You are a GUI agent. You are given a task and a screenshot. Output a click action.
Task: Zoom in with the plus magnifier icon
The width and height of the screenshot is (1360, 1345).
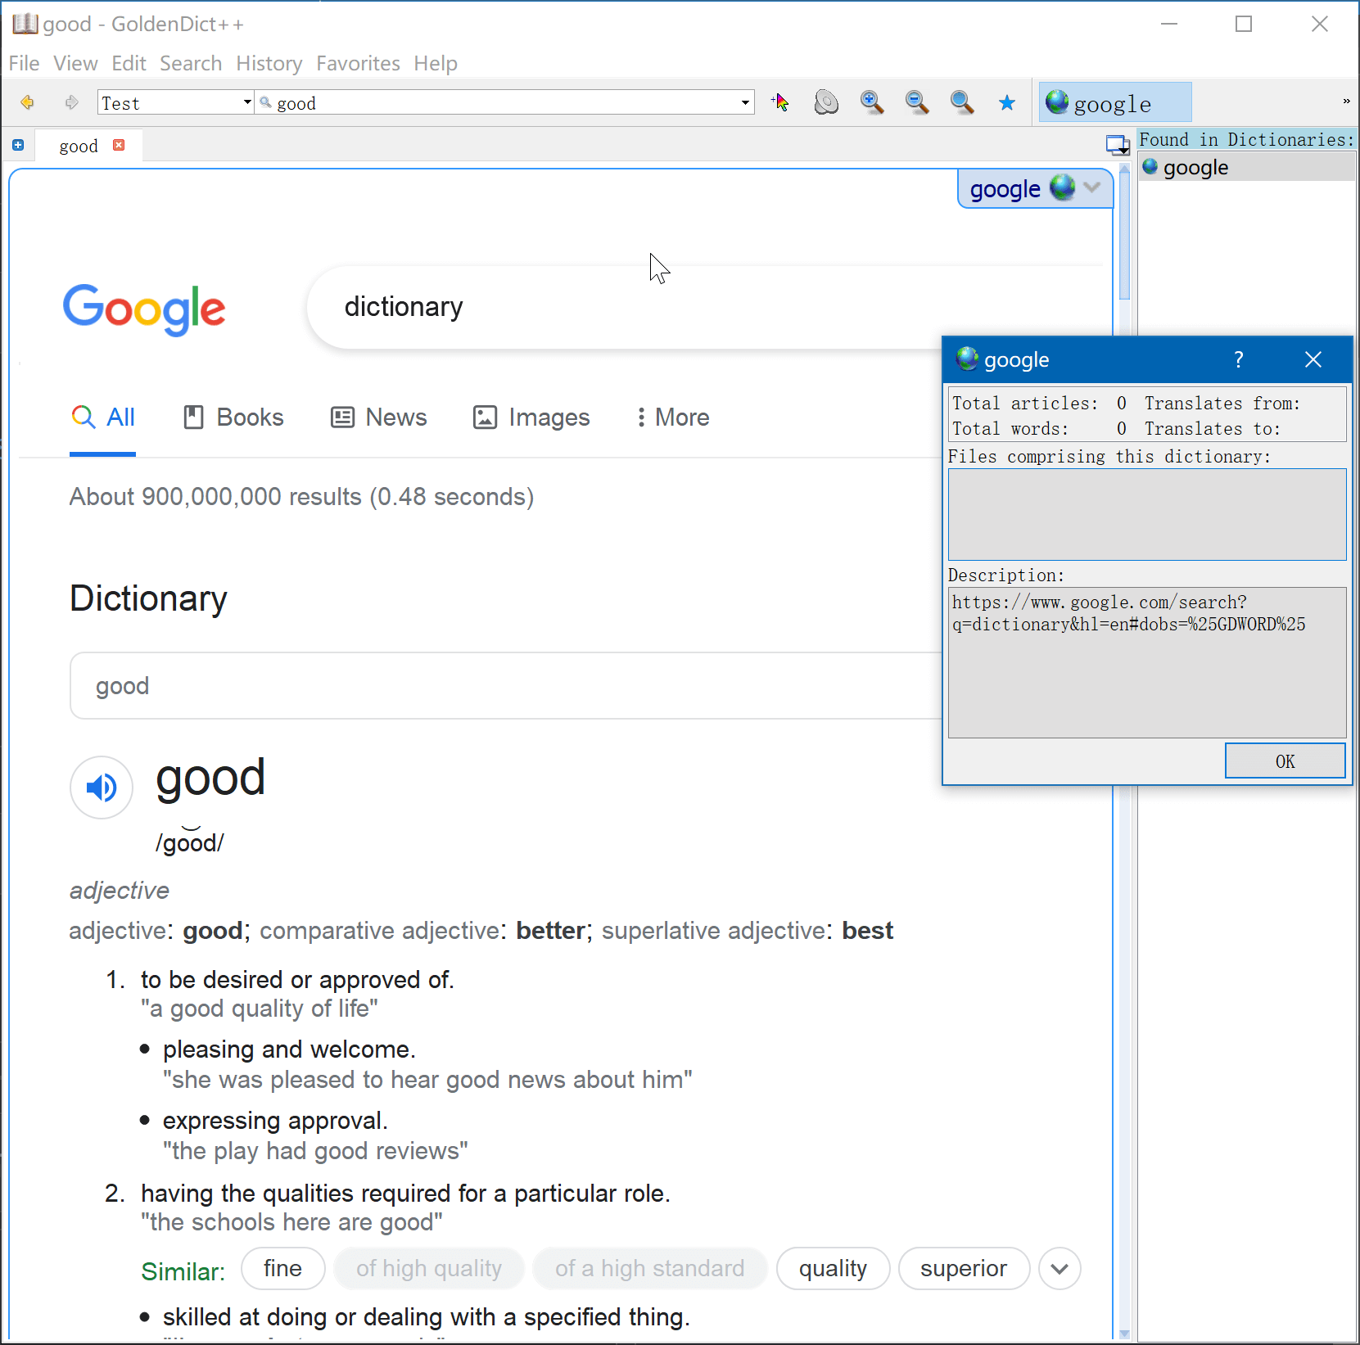pyautogui.click(x=872, y=102)
